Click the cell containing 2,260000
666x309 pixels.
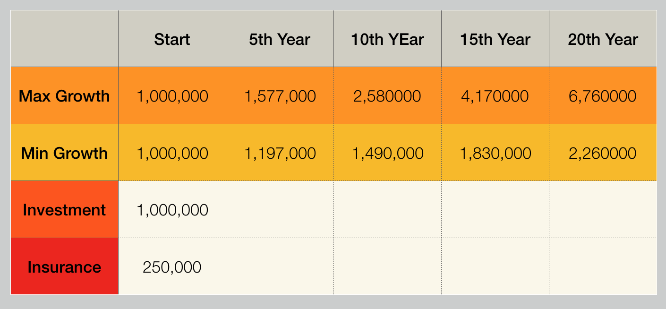point(603,153)
